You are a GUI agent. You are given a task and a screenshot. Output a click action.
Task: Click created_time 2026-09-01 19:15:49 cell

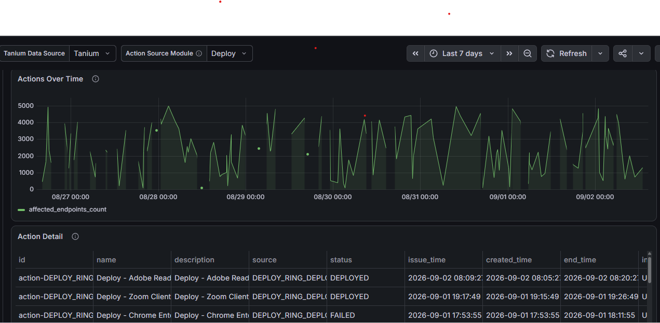coord(522,297)
